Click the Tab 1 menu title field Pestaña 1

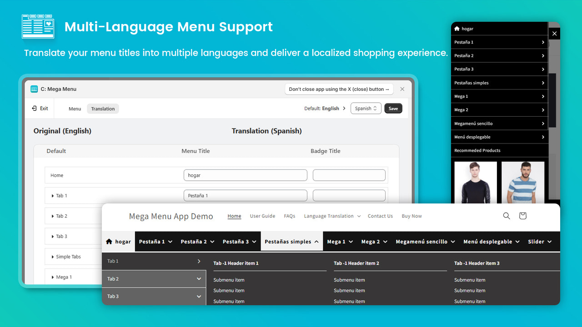(x=246, y=196)
